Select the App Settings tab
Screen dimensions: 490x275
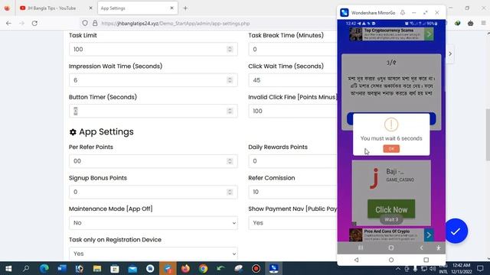pyautogui.click(x=138, y=8)
